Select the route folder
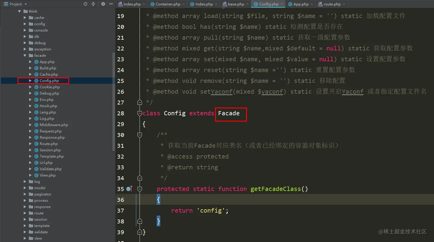Viewport: 434px width, 242px height. (x=39, y=213)
